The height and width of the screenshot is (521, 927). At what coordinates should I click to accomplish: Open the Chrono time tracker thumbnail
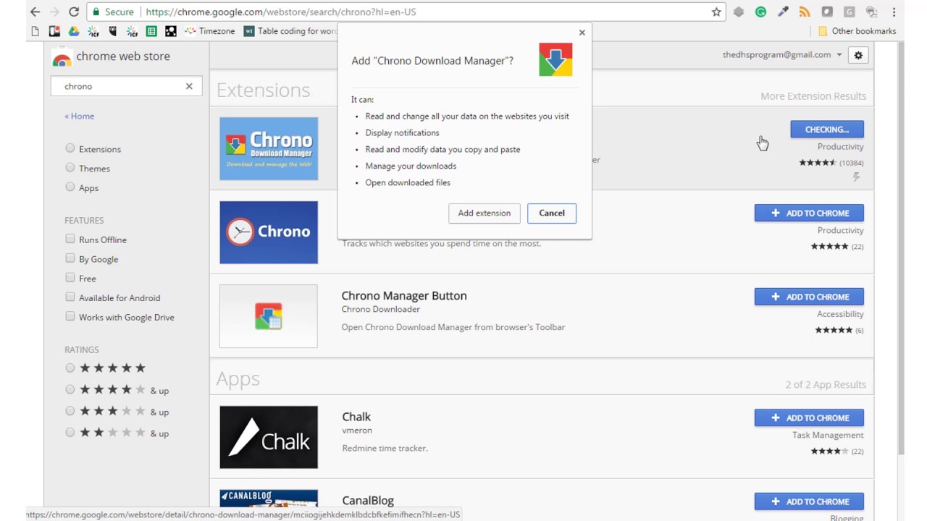[x=269, y=232]
